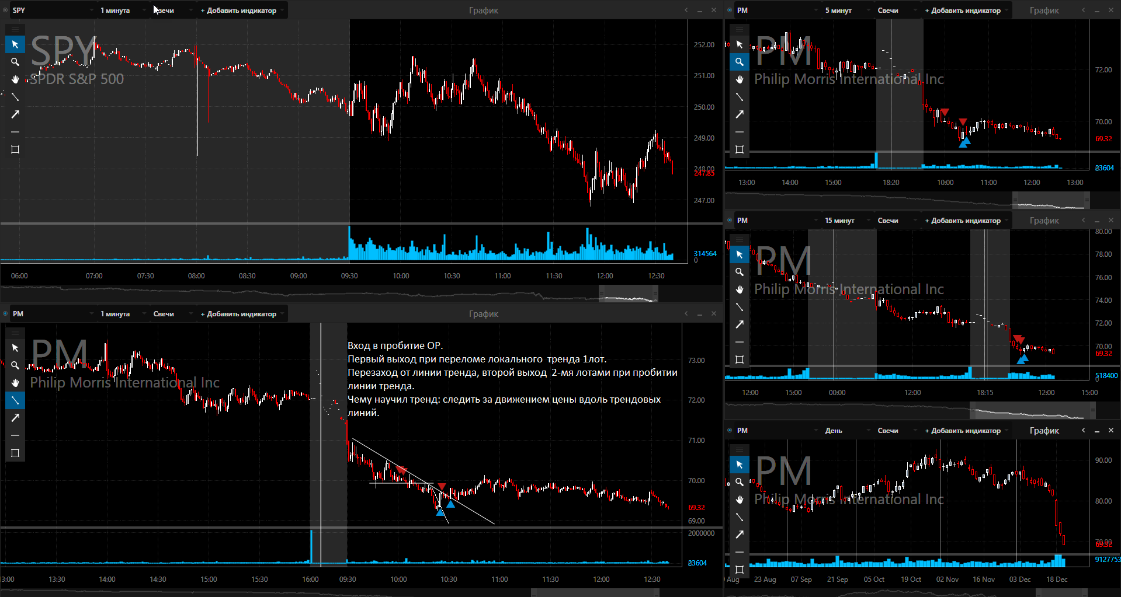
Task: Choose the trend line tool in PM daily chart
Action: [x=740, y=517]
